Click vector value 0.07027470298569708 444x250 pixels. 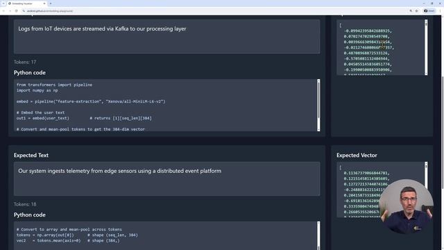click(x=367, y=37)
